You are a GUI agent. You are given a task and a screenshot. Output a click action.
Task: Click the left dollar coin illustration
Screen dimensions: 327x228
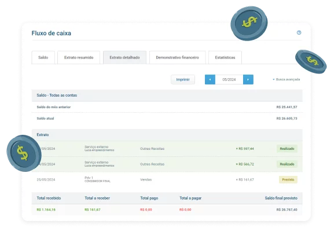(x=24, y=153)
